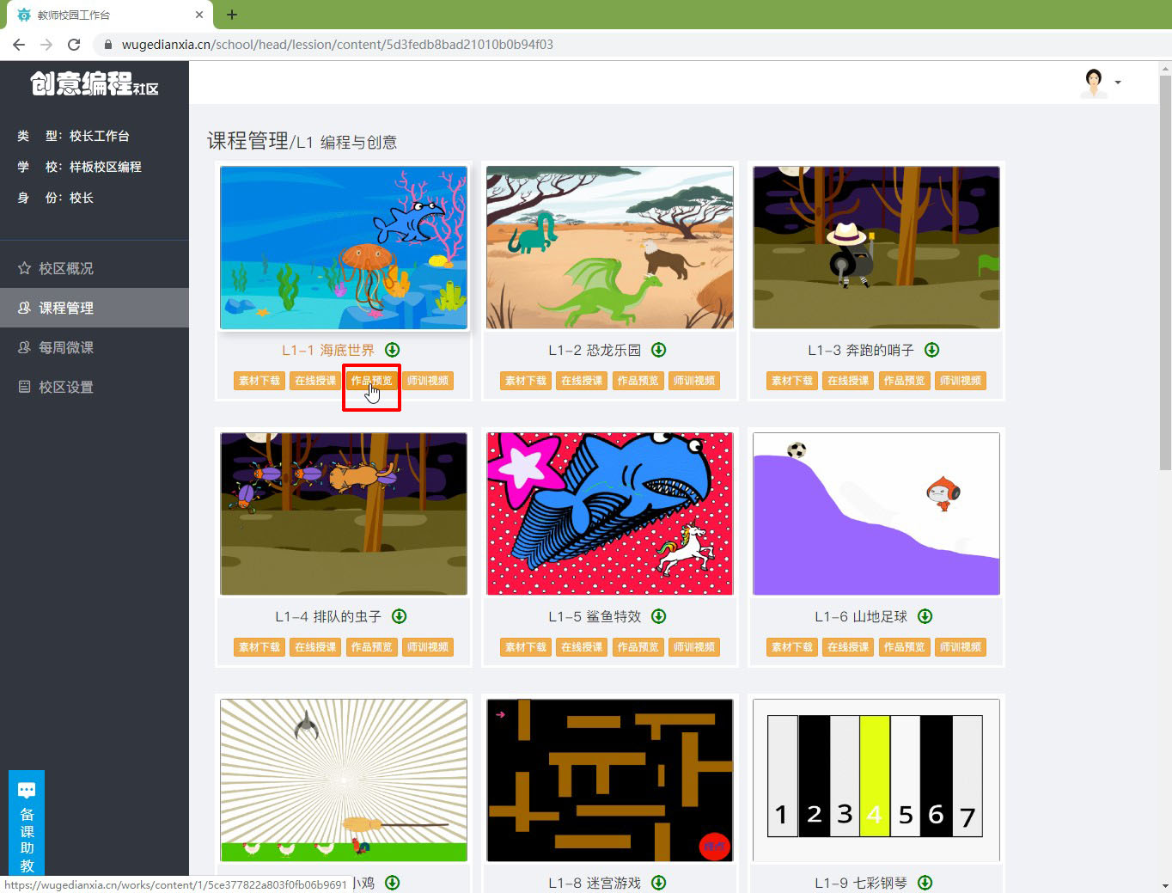1172x893 pixels.
Task: Open the L1-6 山地足球 thumbnail
Action: 876,514
